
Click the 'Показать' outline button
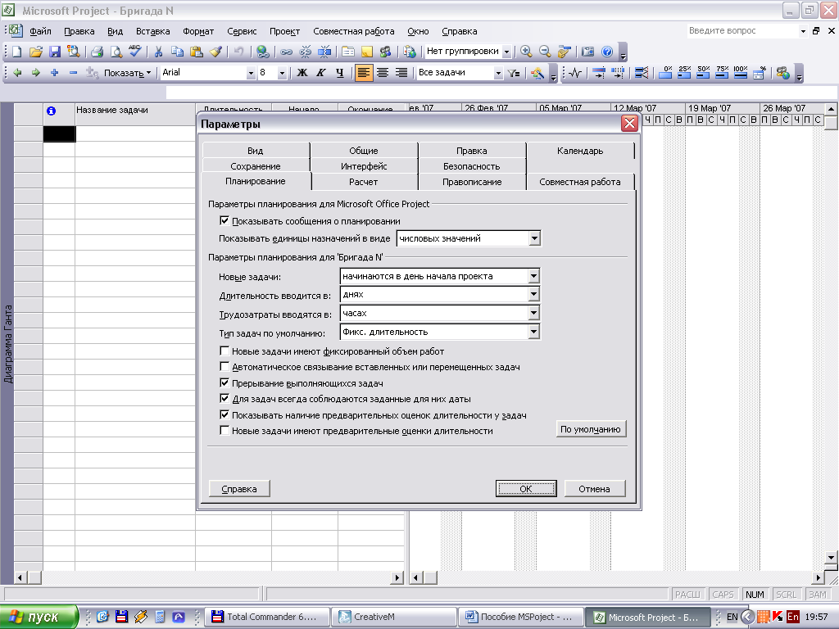[127, 73]
